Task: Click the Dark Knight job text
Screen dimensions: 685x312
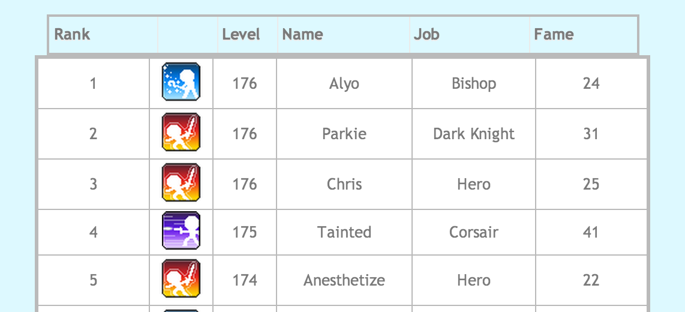Action: [474, 134]
